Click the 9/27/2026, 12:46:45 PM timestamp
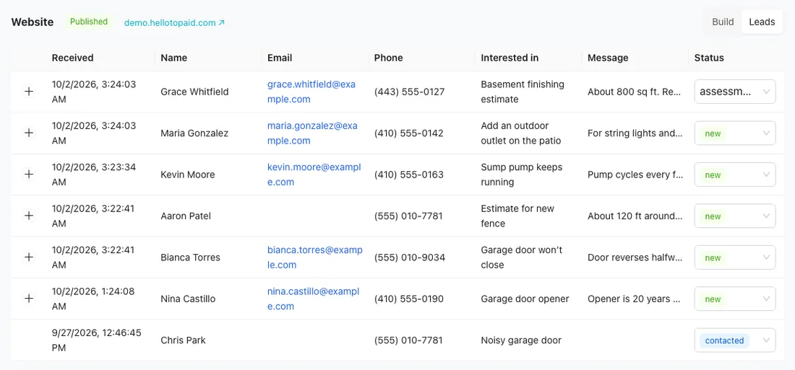This screenshot has height=370, width=795. [x=96, y=340]
